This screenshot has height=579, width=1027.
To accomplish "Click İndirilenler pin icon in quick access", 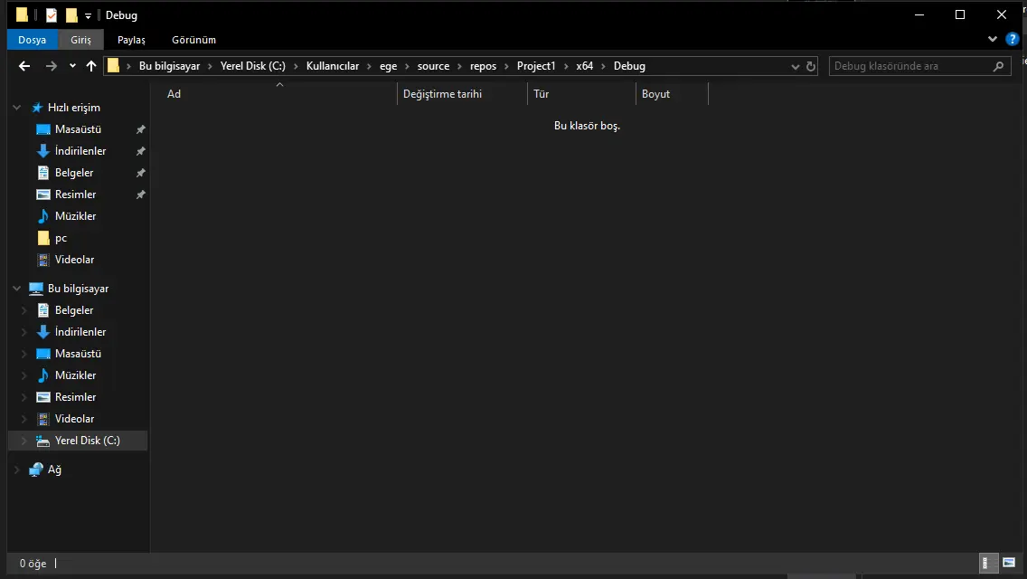I will tap(140, 151).
